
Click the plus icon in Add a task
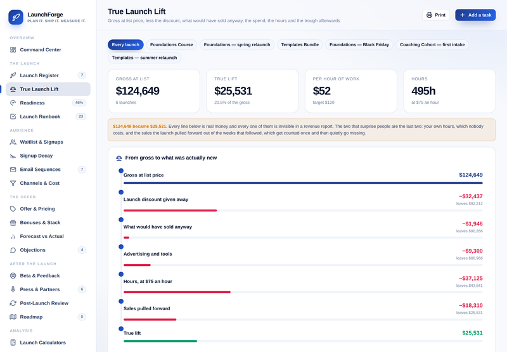pyautogui.click(x=463, y=15)
